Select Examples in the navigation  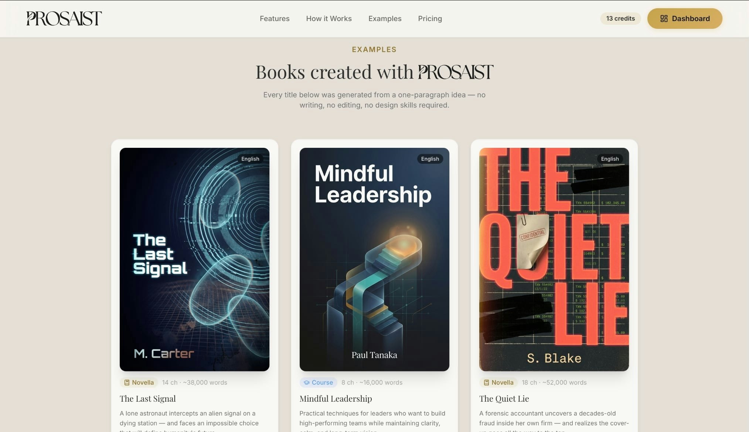click(x=385, y=18)
